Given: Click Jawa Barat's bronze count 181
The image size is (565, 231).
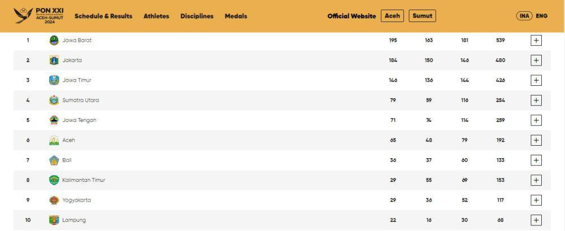Looking at the screenshot, I should (x=464, y=40).
